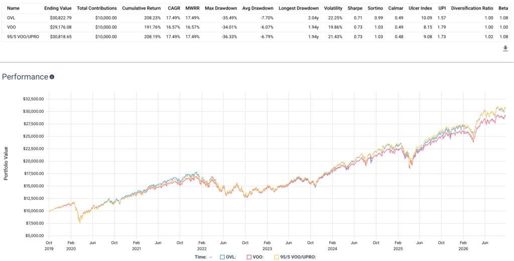The image size is (514, 261).
Task: Click the 1.73 UPI value
Action: pyautogui.click(x=441, y=37)
